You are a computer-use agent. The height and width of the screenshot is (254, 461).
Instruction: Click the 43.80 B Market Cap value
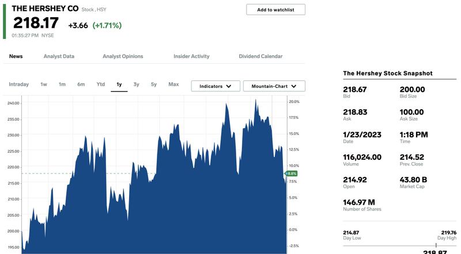coord(413,180)
